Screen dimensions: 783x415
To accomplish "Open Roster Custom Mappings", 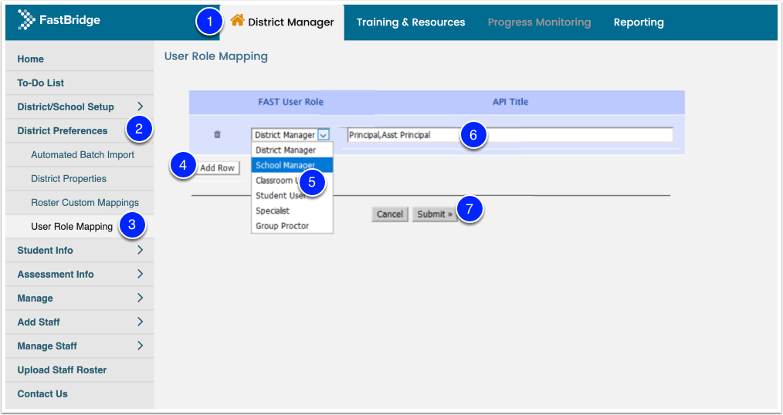I will tap(85, 203).
